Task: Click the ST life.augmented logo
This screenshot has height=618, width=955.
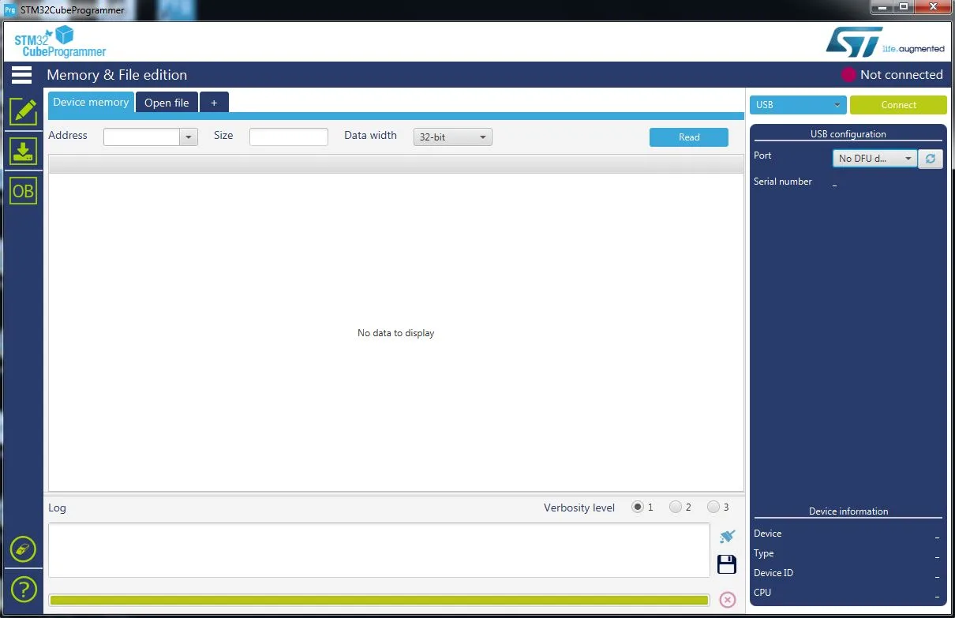Action: coord(884,42)
